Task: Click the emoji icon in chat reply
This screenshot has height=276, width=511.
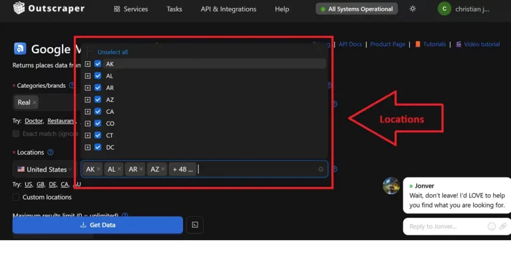Action: (x=492, y=226)
